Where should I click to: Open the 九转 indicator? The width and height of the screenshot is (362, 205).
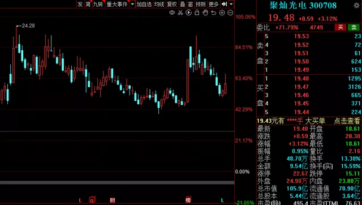tap(98, 4)
